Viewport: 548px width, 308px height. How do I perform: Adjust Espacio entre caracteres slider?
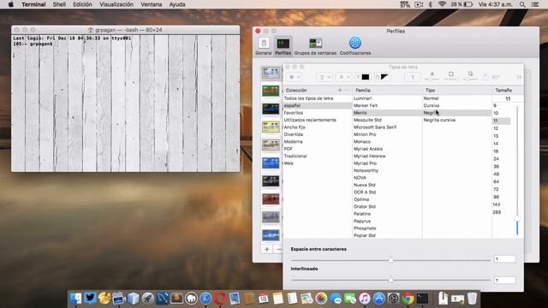390,259
